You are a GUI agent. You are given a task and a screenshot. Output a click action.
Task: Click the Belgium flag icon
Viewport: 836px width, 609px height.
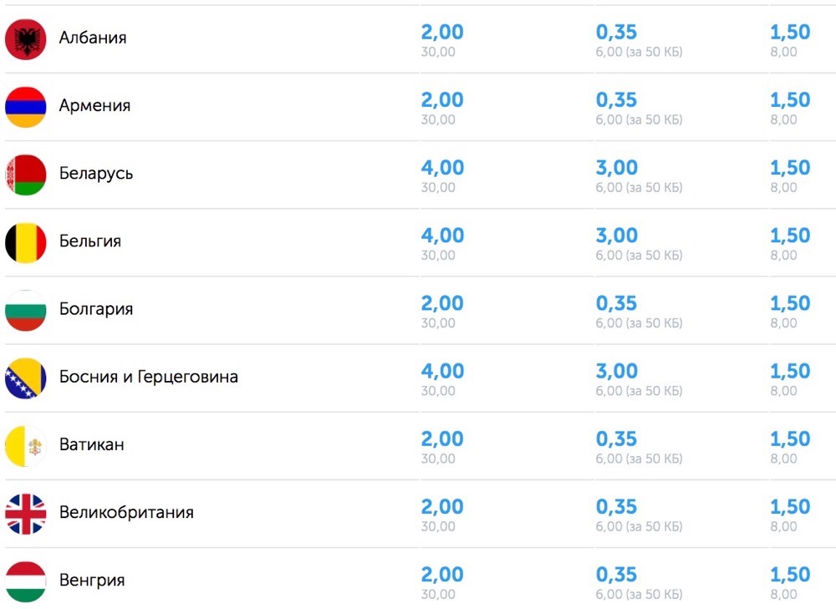[26, 242]
